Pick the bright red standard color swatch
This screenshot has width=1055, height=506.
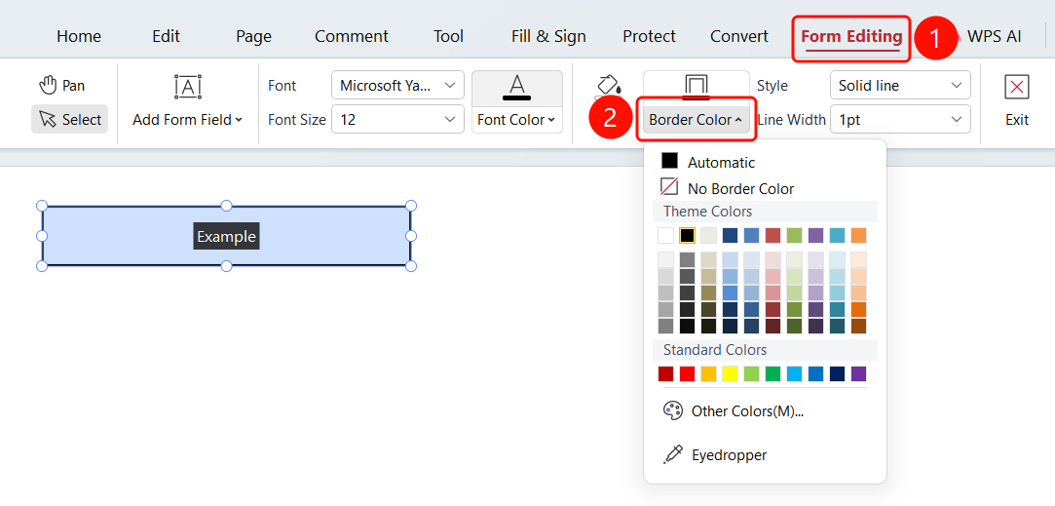tap(687, 374)
